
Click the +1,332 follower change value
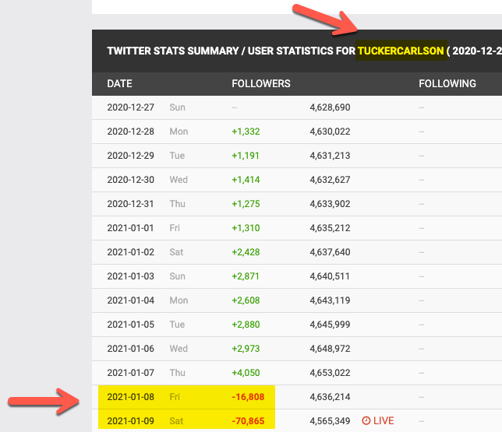point(246,132)
